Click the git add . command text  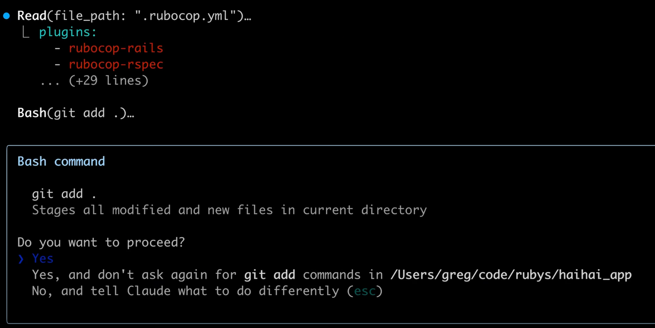[x=63, y=193]
